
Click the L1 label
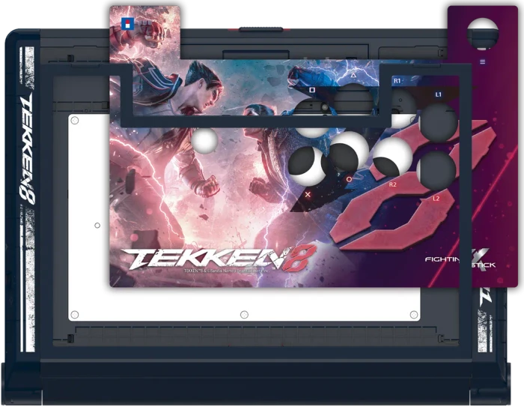click(x=438, y=94)
